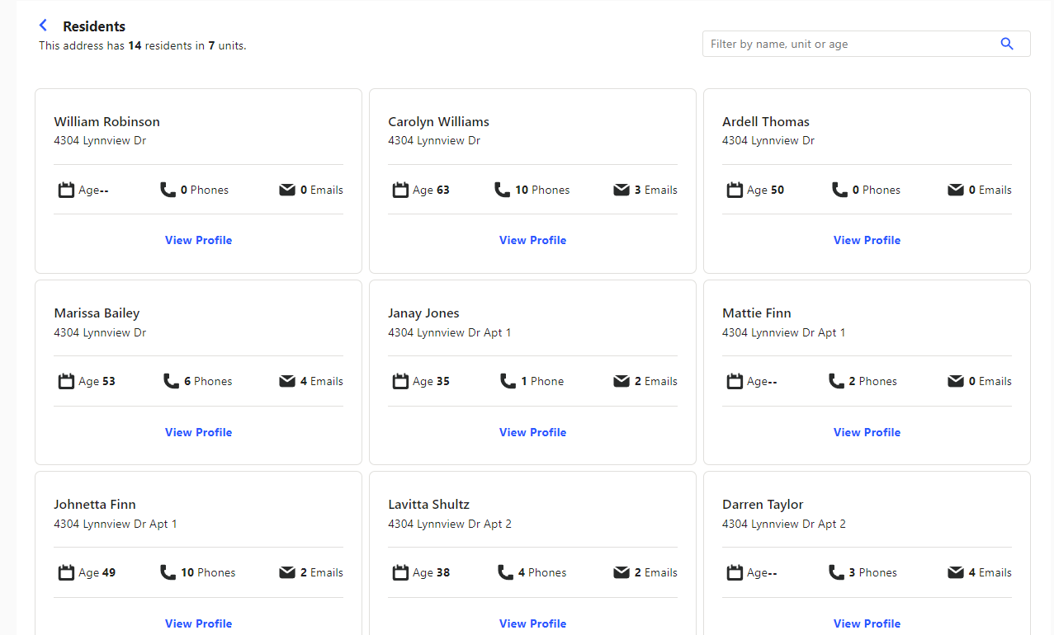Click calendar icon on Johnetta Finn card
Screen dimensions: 1054x635
[67, 572]
